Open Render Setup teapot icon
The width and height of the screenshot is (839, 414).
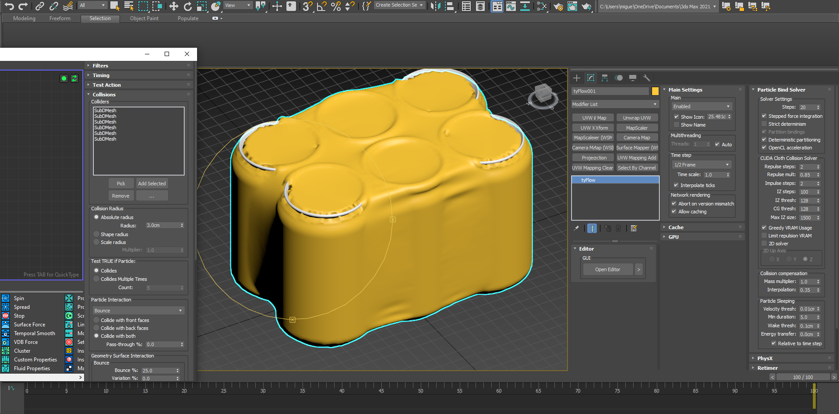coord(558,6)
